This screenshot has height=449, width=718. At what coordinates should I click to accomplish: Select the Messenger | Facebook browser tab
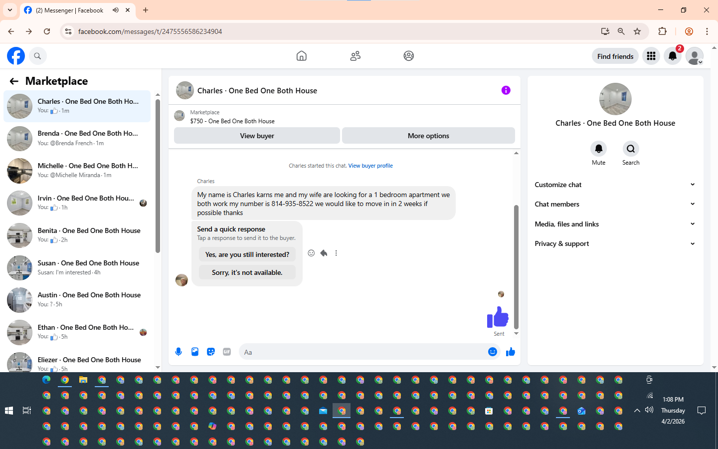click(78, 10)
